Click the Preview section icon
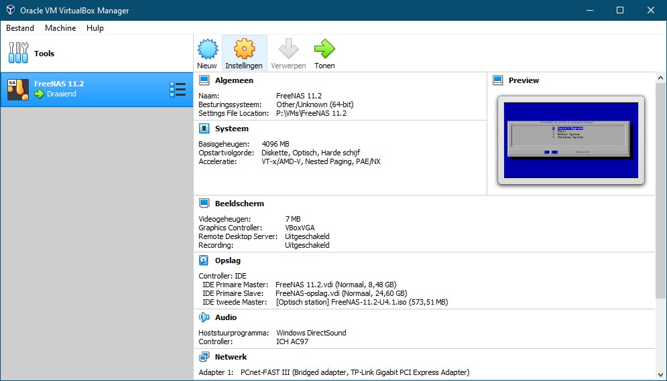Image resolution: width=667 pixels, height=381 pixels. tap(497, 80)
